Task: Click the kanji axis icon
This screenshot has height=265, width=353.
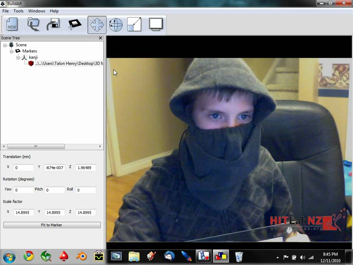Action: click(x=24, y=57)
